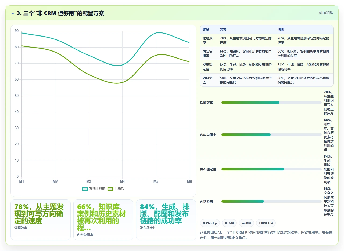Click the 内容复用率 progress bar
The width and height of the screenshot is (344, 251).
271,135
